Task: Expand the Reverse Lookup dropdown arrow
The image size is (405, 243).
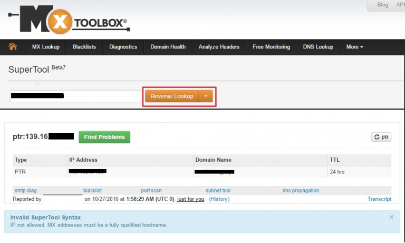Action: [206, 96]
